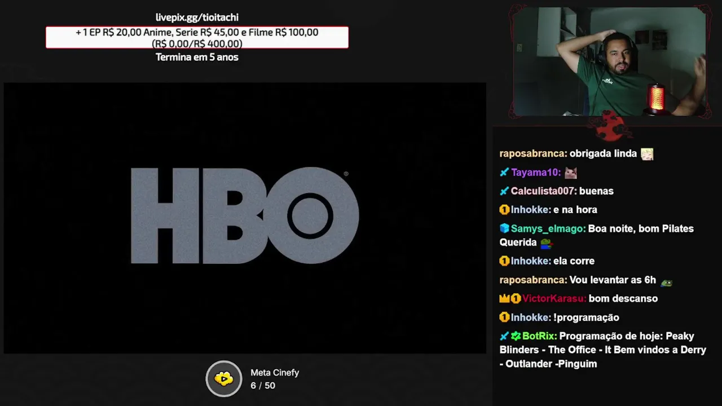Click the HBO logo in the video

245,215
